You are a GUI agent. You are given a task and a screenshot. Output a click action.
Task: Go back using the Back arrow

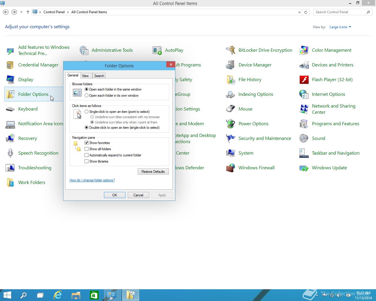click(6, 12)
